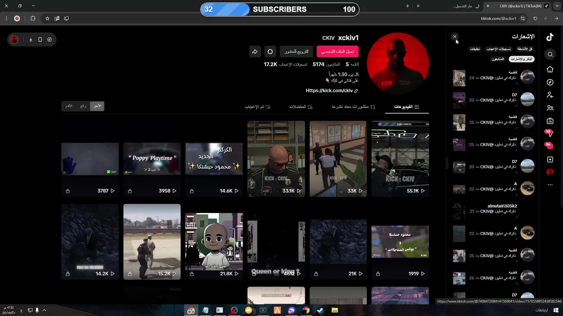563x316 pixels.
Task: Open the Poppy Playtime video thumbnail
Action: [152, 159]
